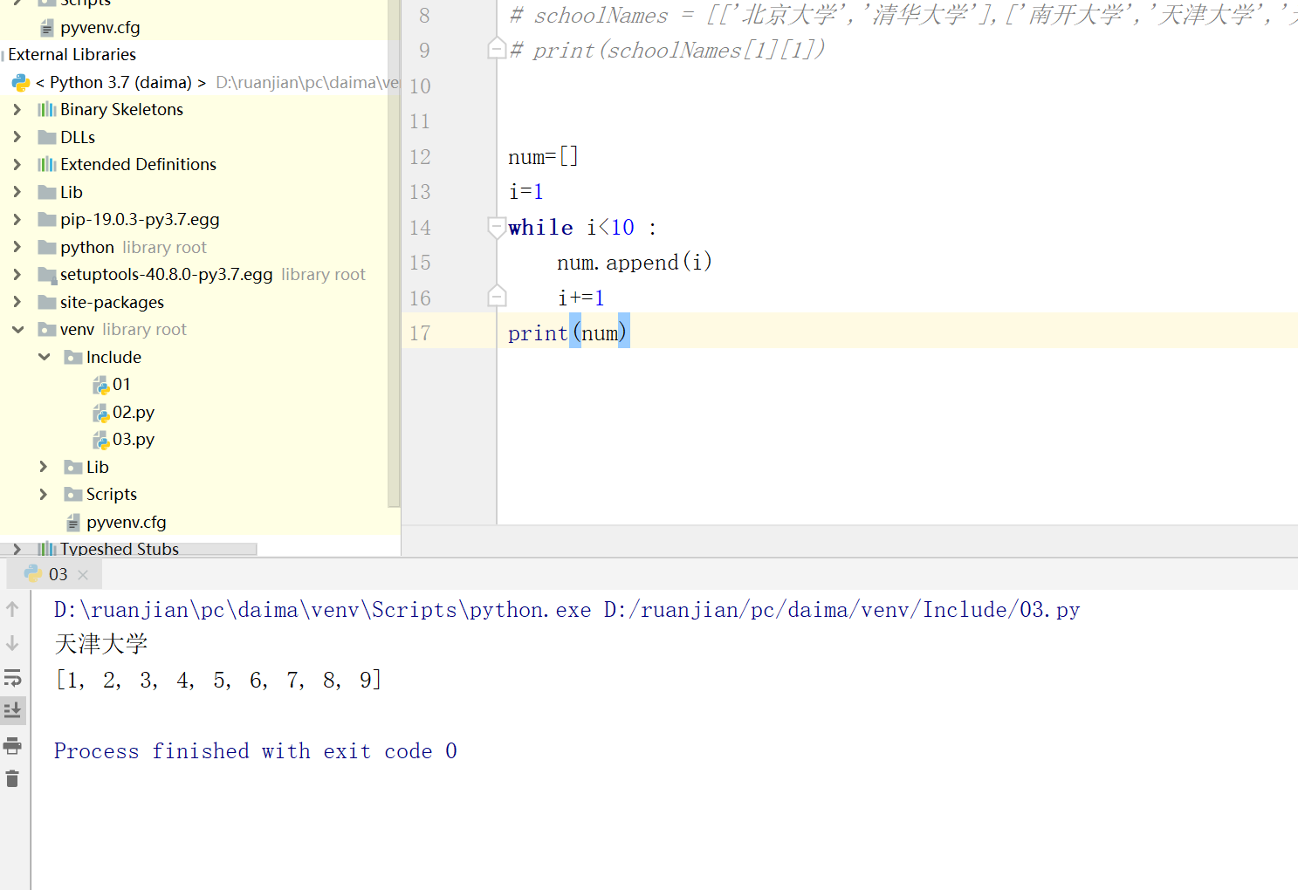Expand the Lib folder under venv
1298x890 pixels.
pos(43,467)
